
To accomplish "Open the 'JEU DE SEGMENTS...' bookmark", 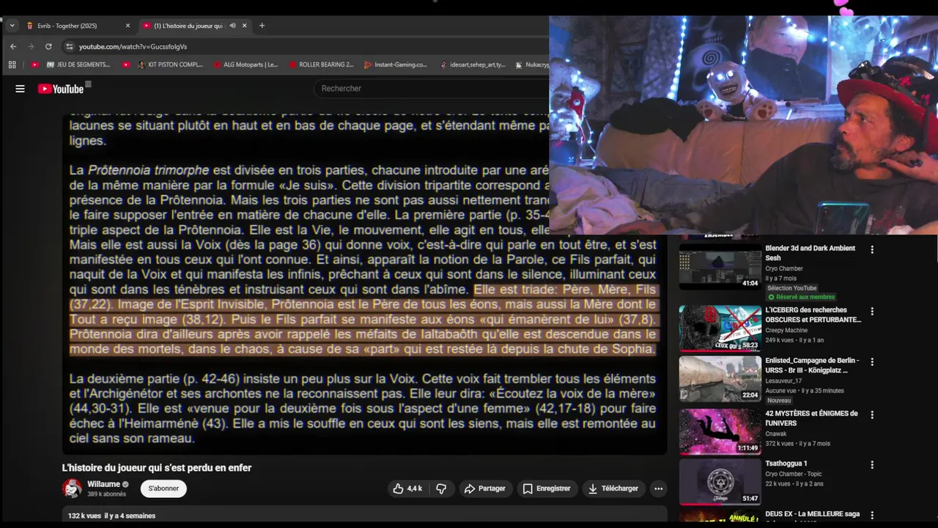I will pyautogui.click(x=78, y=65).
